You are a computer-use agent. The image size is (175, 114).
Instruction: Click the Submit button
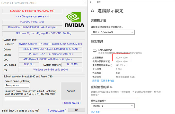click(x=71, y=91)
